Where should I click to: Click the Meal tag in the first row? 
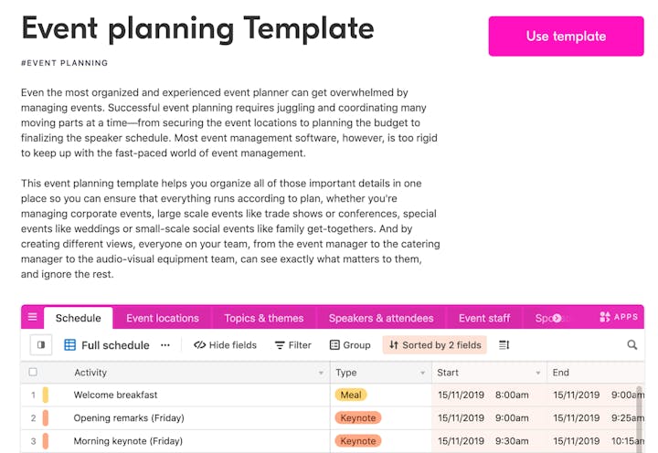point(351,395)
